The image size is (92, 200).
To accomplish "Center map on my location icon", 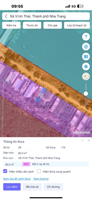I will coord(86,66).
